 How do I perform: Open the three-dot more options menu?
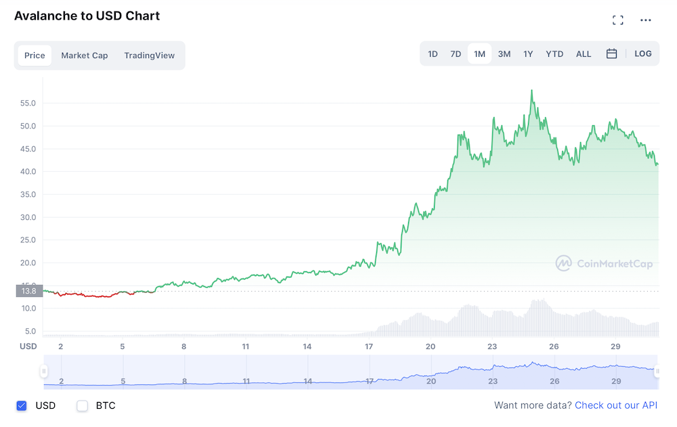[645, 20]
